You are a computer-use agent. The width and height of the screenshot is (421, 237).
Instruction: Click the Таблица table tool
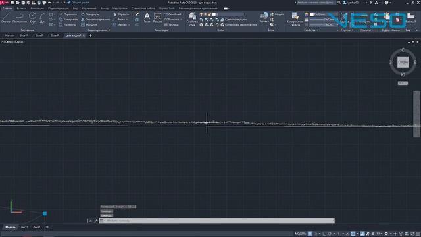(x=171, y=25)
